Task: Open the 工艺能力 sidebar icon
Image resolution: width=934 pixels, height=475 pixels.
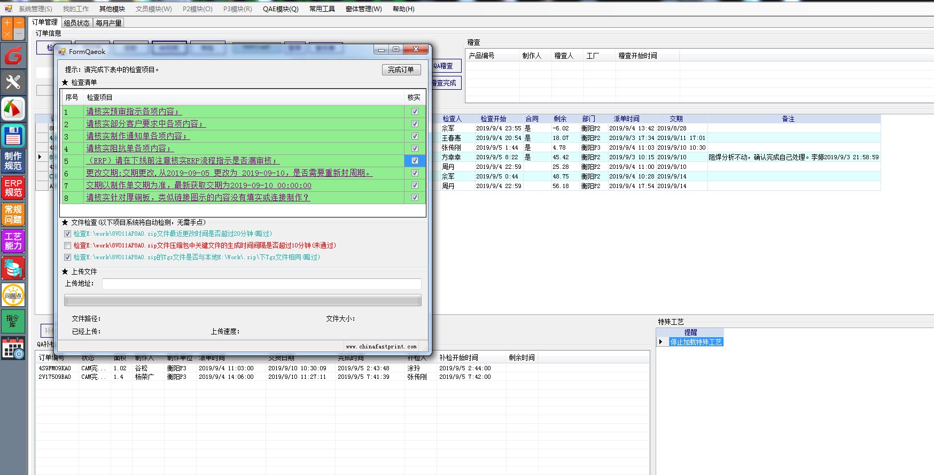Action: click(13, 242)
